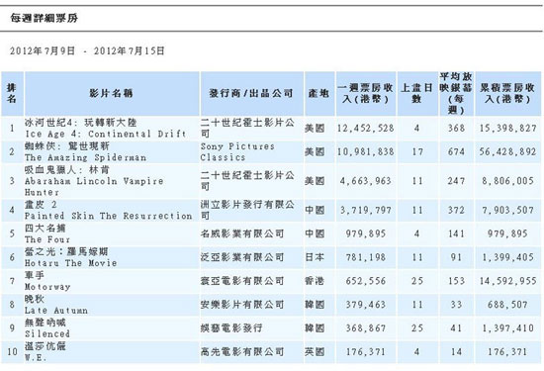
Task: Click cumulative gross 1,397,410
Action: pos(508,328)
